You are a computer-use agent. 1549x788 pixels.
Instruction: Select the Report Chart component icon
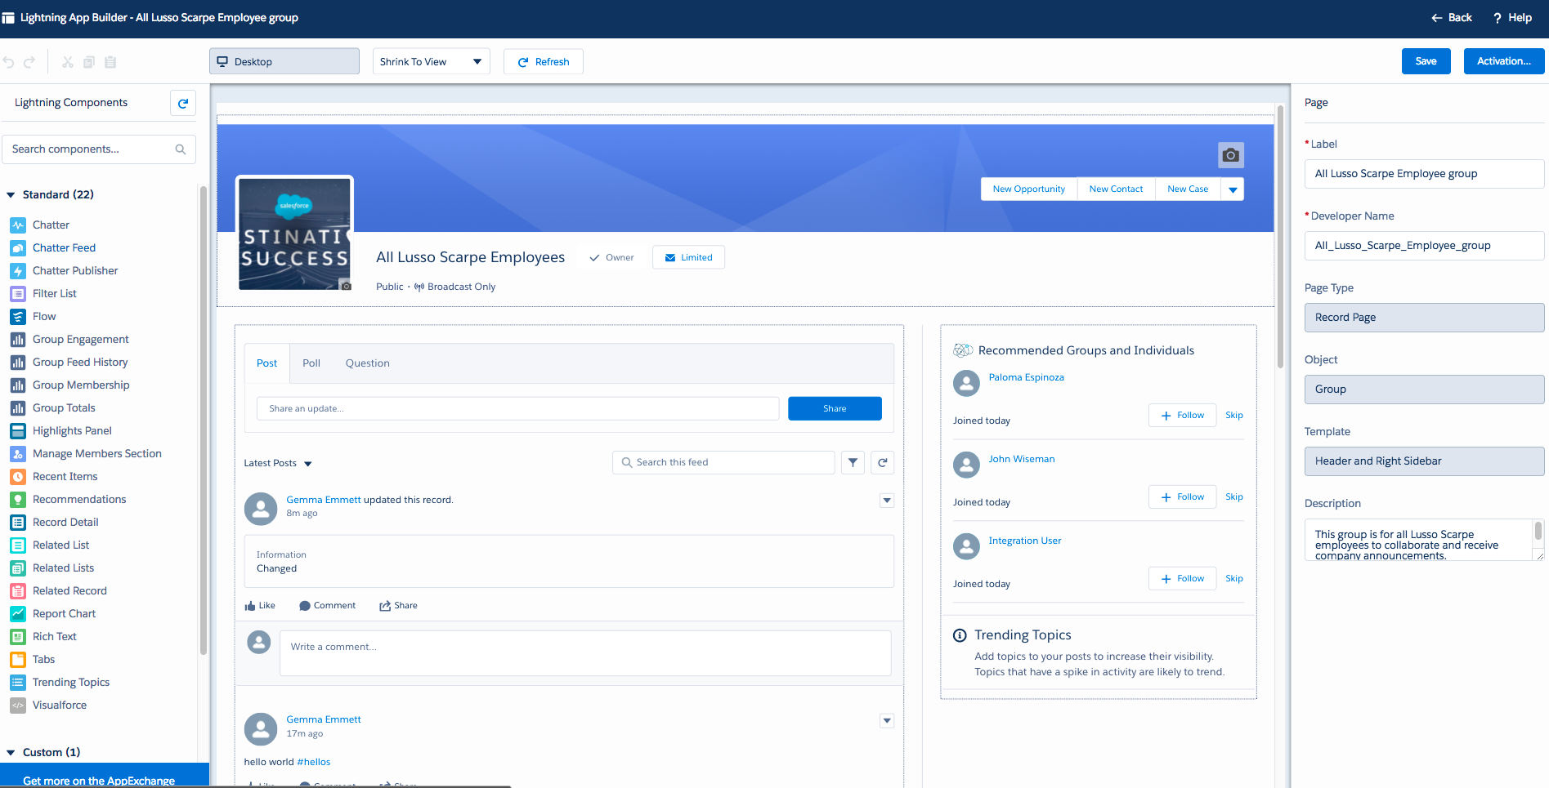[x=18, y=614]
